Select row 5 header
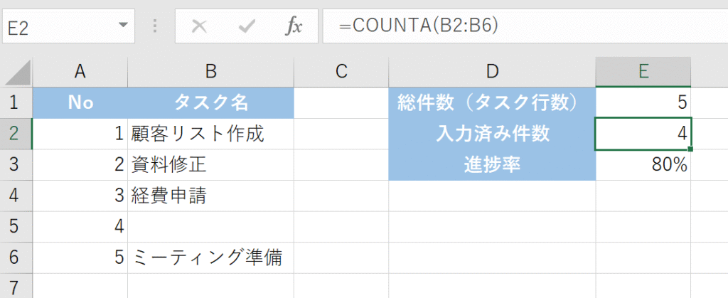The height and width of the screenshot is (298, 728). pyautogui.click(x=16, y=227)
